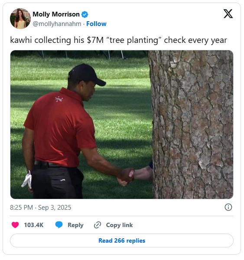
Task: Click the @mollyhannahm handle
Action: [57, 24]
